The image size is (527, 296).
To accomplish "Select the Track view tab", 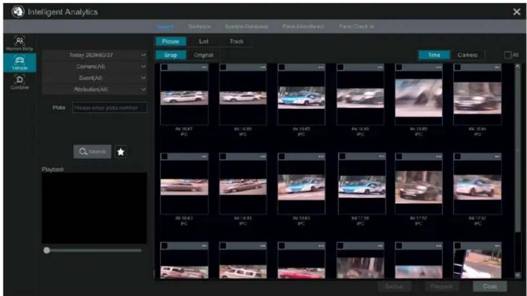I will click(236, 42).
